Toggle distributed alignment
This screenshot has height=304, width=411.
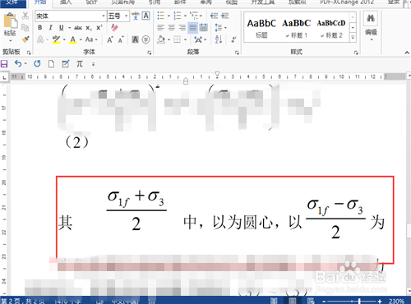point(204,28)
